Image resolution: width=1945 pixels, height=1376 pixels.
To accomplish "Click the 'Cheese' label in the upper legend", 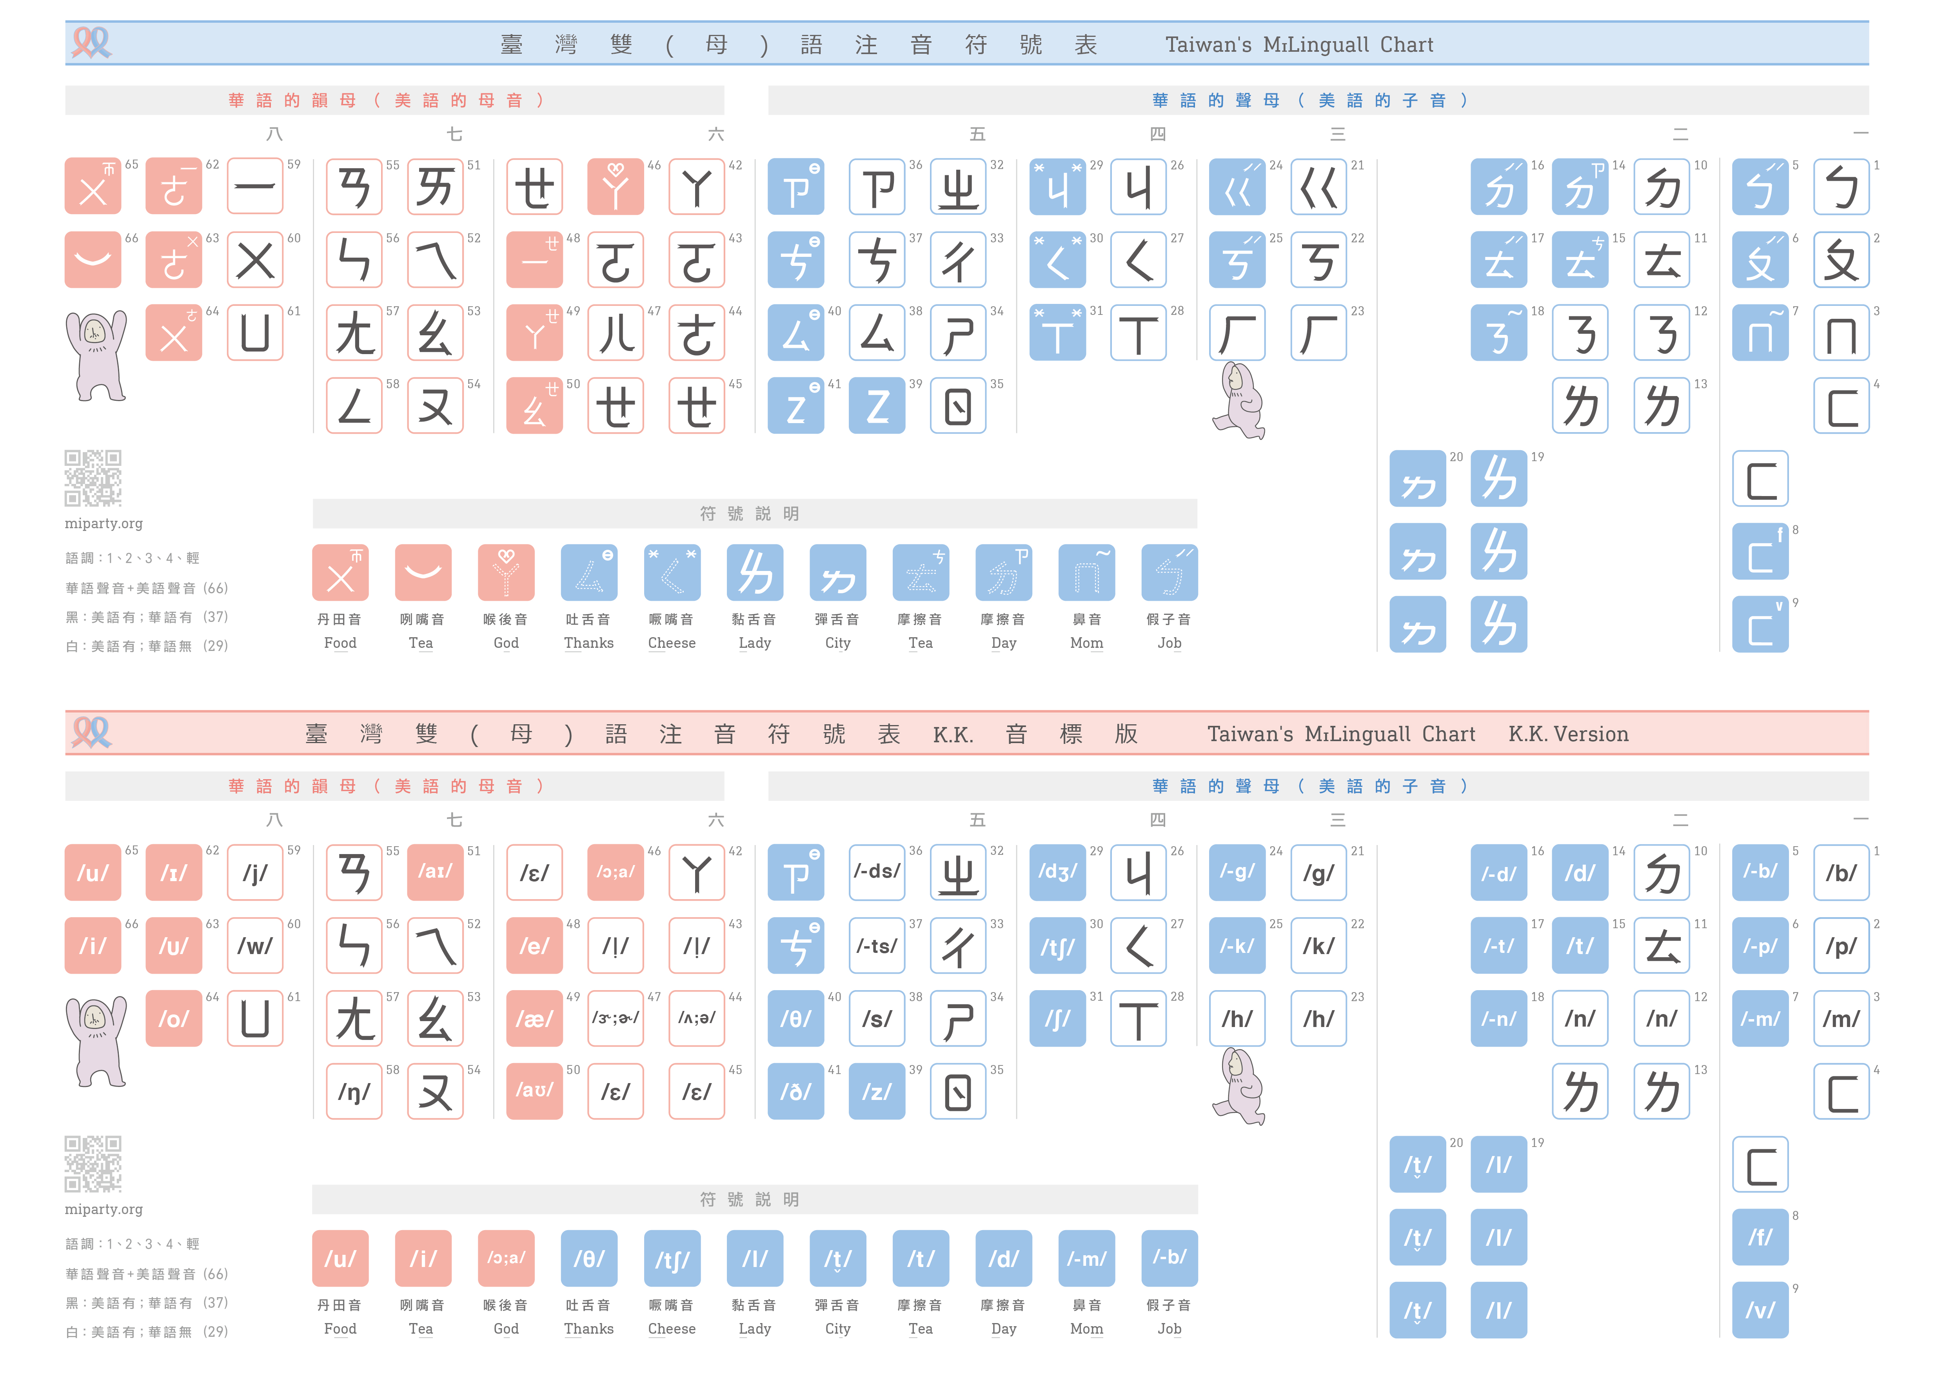I will [672, 643].
